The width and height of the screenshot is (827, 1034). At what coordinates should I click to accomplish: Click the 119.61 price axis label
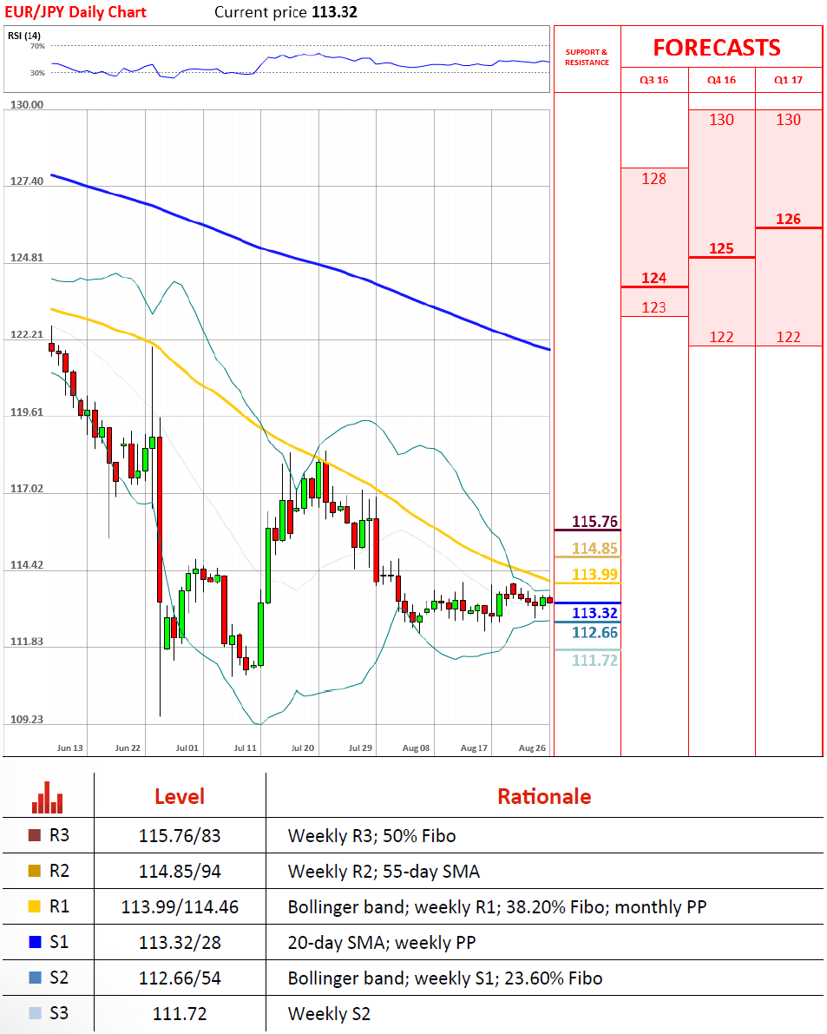point(27,412)
